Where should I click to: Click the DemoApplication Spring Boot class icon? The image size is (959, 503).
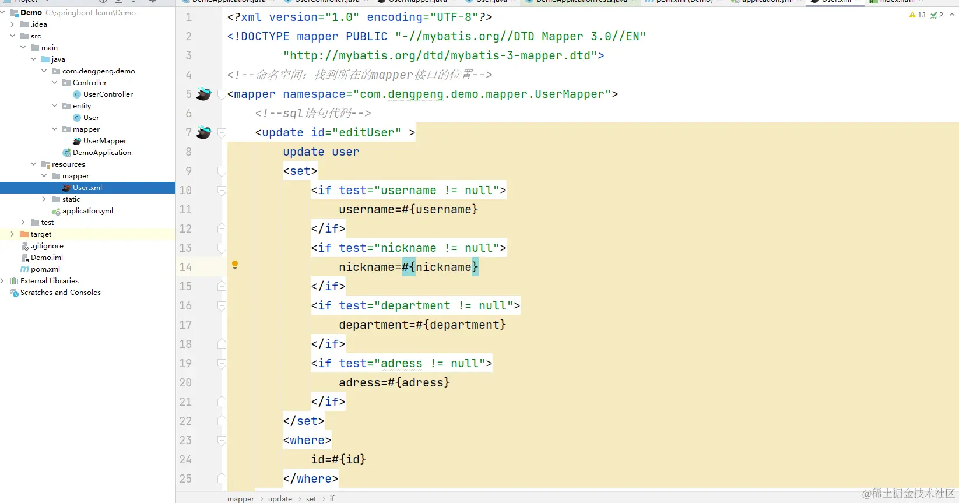[66, 153]
